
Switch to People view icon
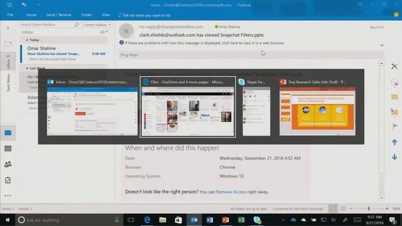(x=8, y=164)
